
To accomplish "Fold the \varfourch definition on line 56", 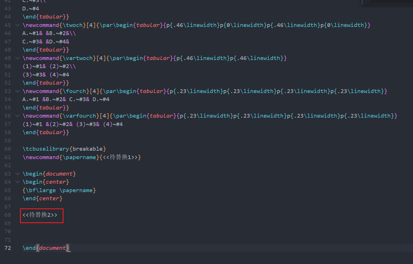I will pyautogui.click(x=17, y=116).
